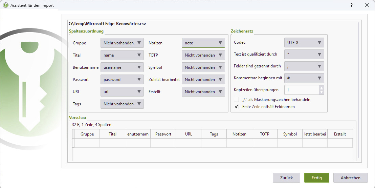Decrease skipped header rows with down arrow

[322, 92]
